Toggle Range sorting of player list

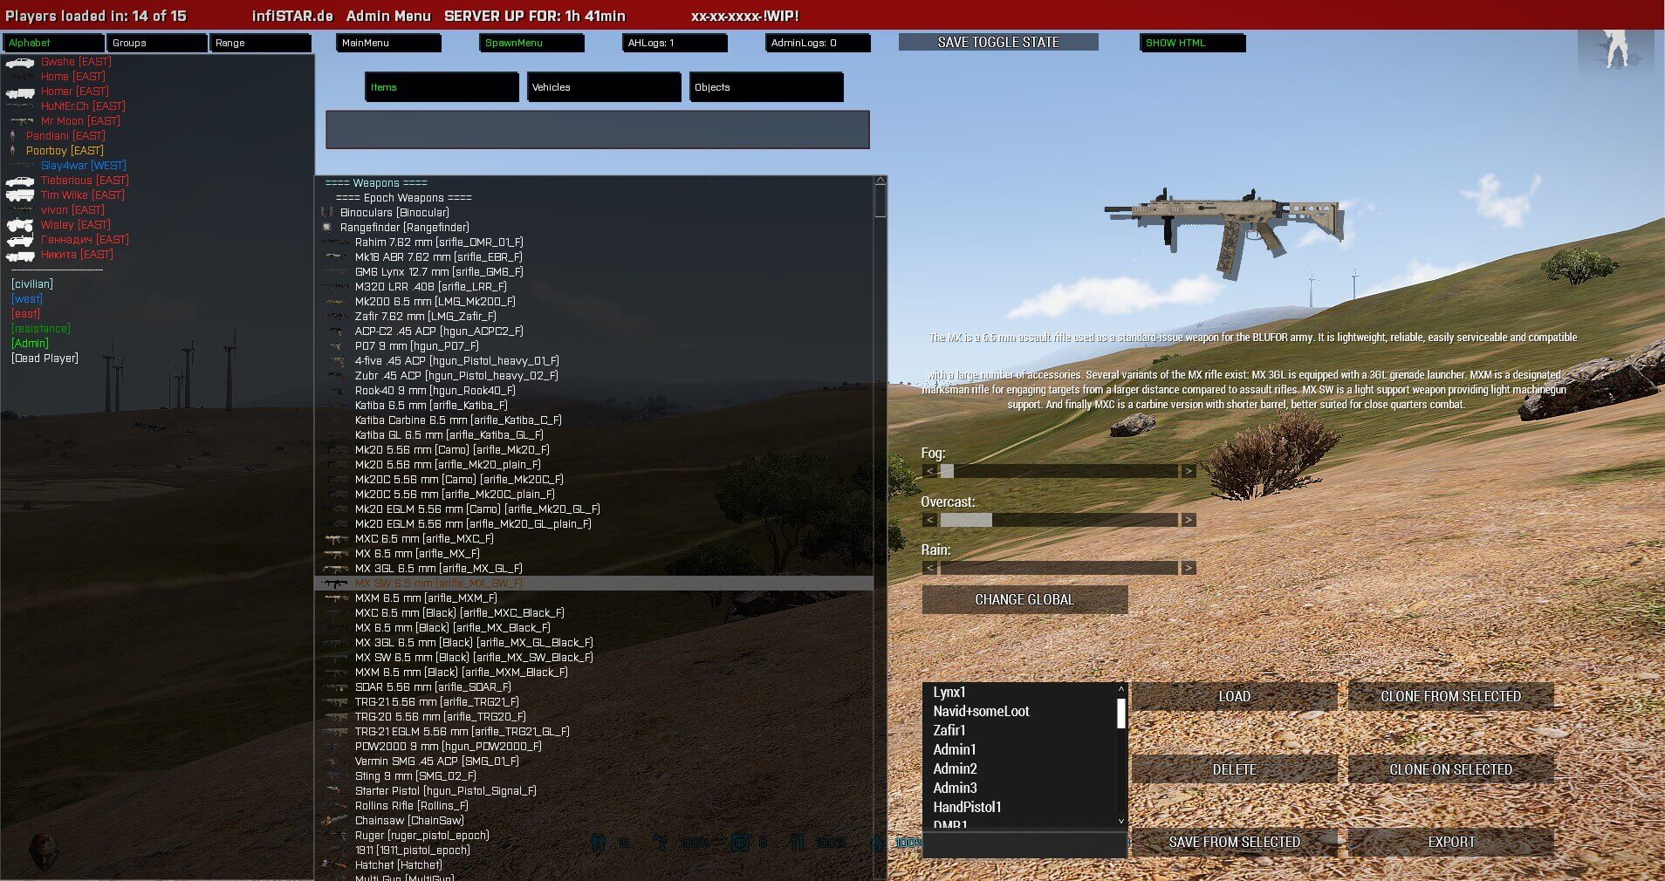coord(260,43)
